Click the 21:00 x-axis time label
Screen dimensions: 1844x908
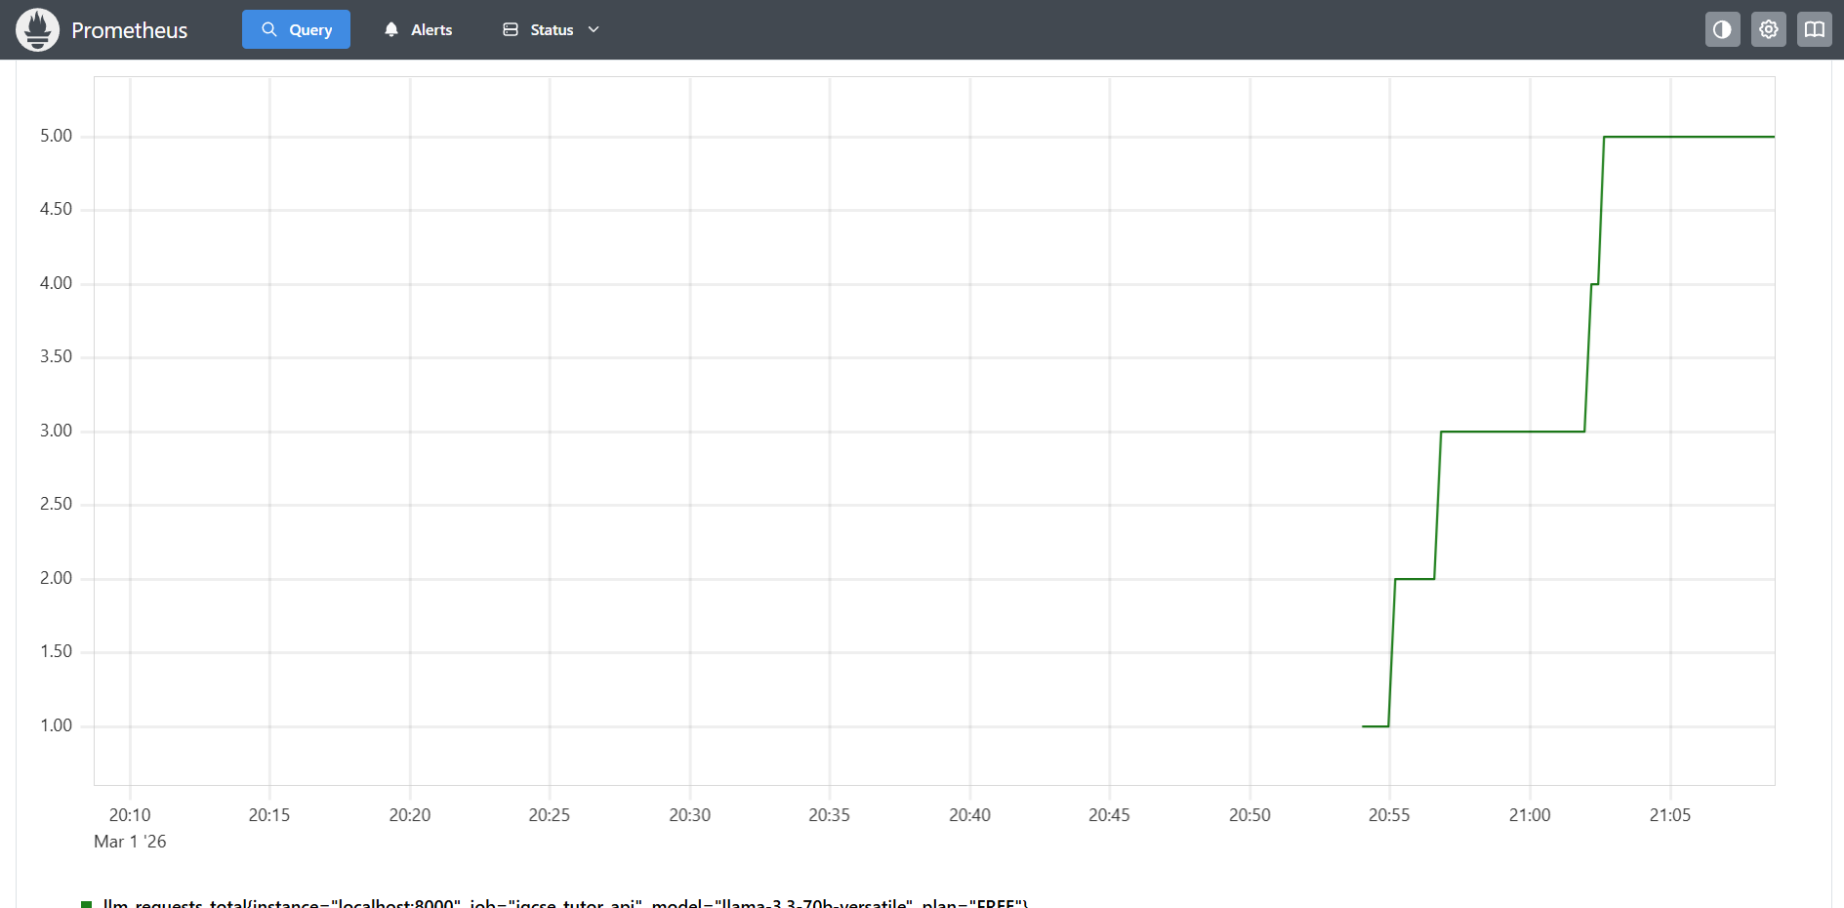coord(1529,815)
